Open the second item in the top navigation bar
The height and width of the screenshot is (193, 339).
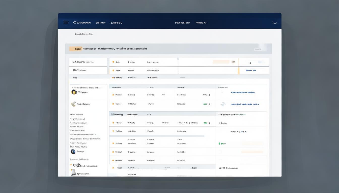click(100, 23)
